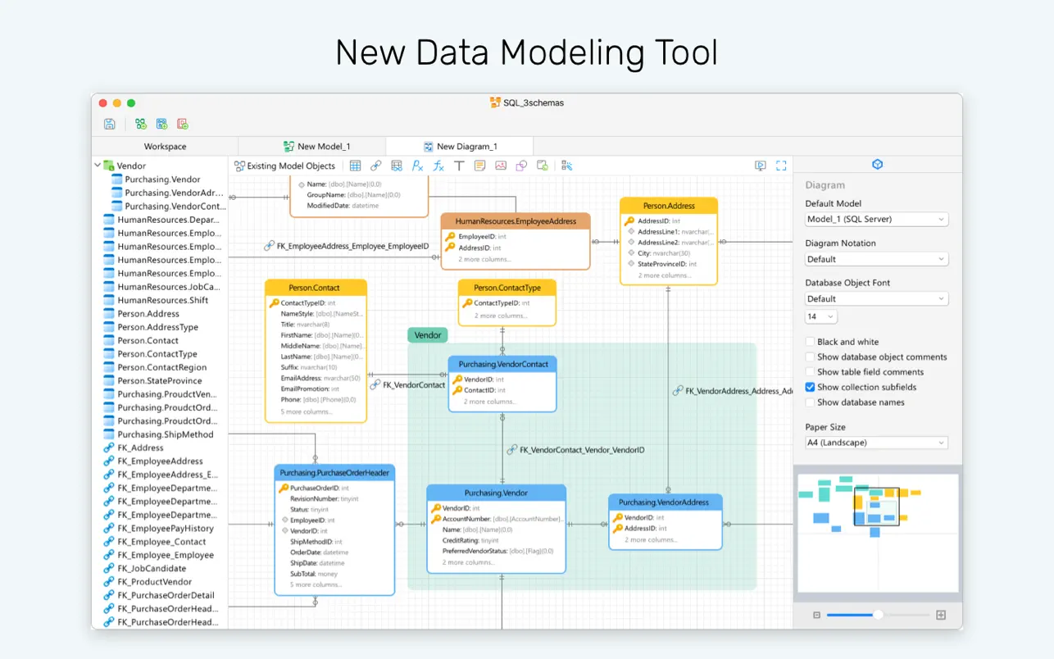The width and height of the screenshot is (1054, 659).
Task: Select FK_JobCandidate in the tree
Action: pos(152,569)
